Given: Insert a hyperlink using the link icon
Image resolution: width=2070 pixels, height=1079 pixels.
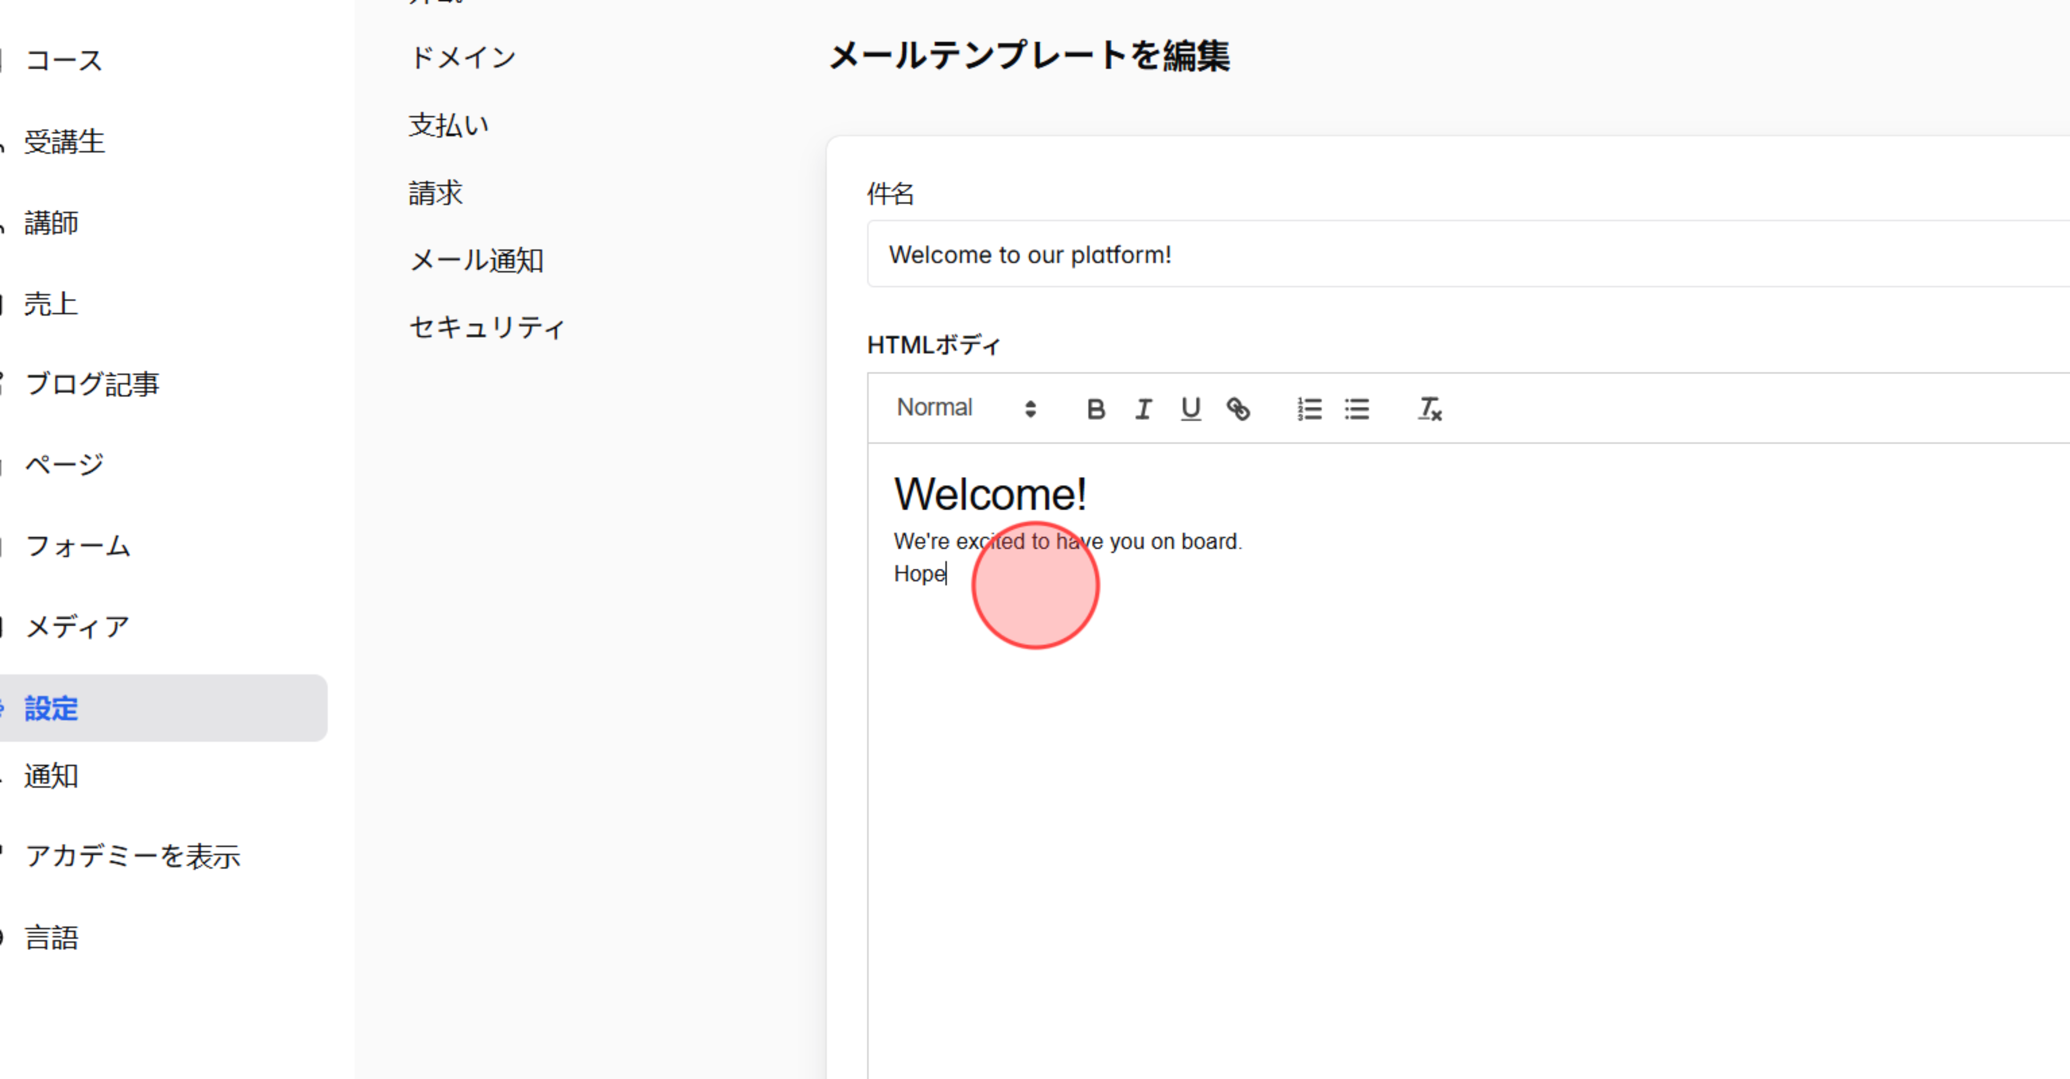Looking at the screenshot, I should tap(1238, 409).
